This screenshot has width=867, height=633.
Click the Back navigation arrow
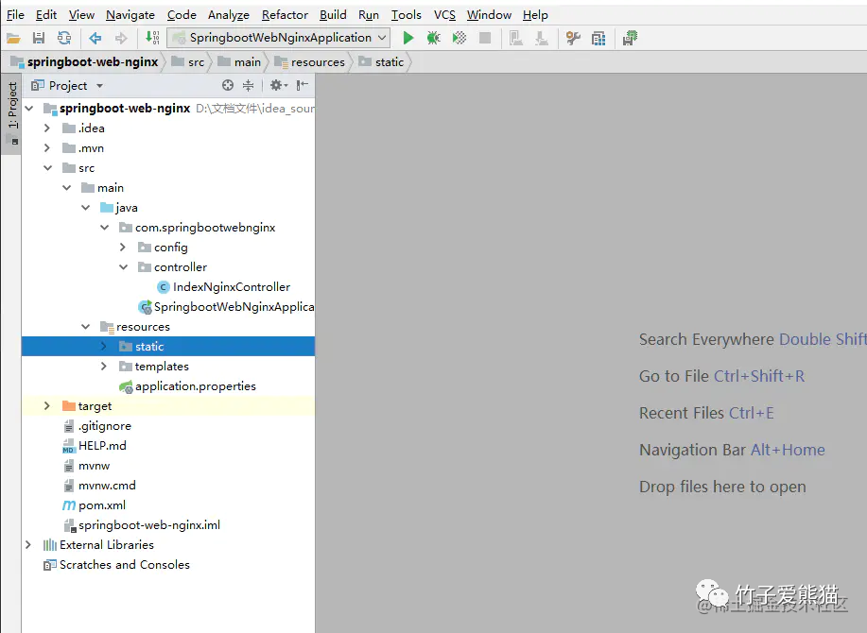tap(95, 38)
